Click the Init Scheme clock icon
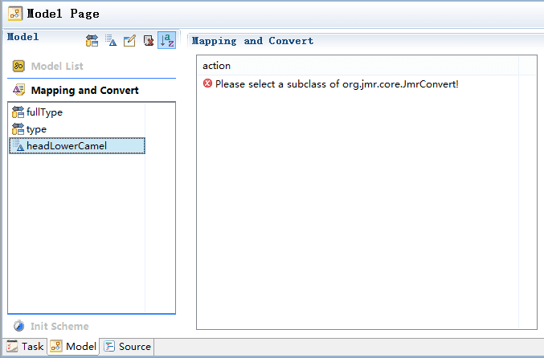This screenshot has height=358, width=544. click(18, 326)
